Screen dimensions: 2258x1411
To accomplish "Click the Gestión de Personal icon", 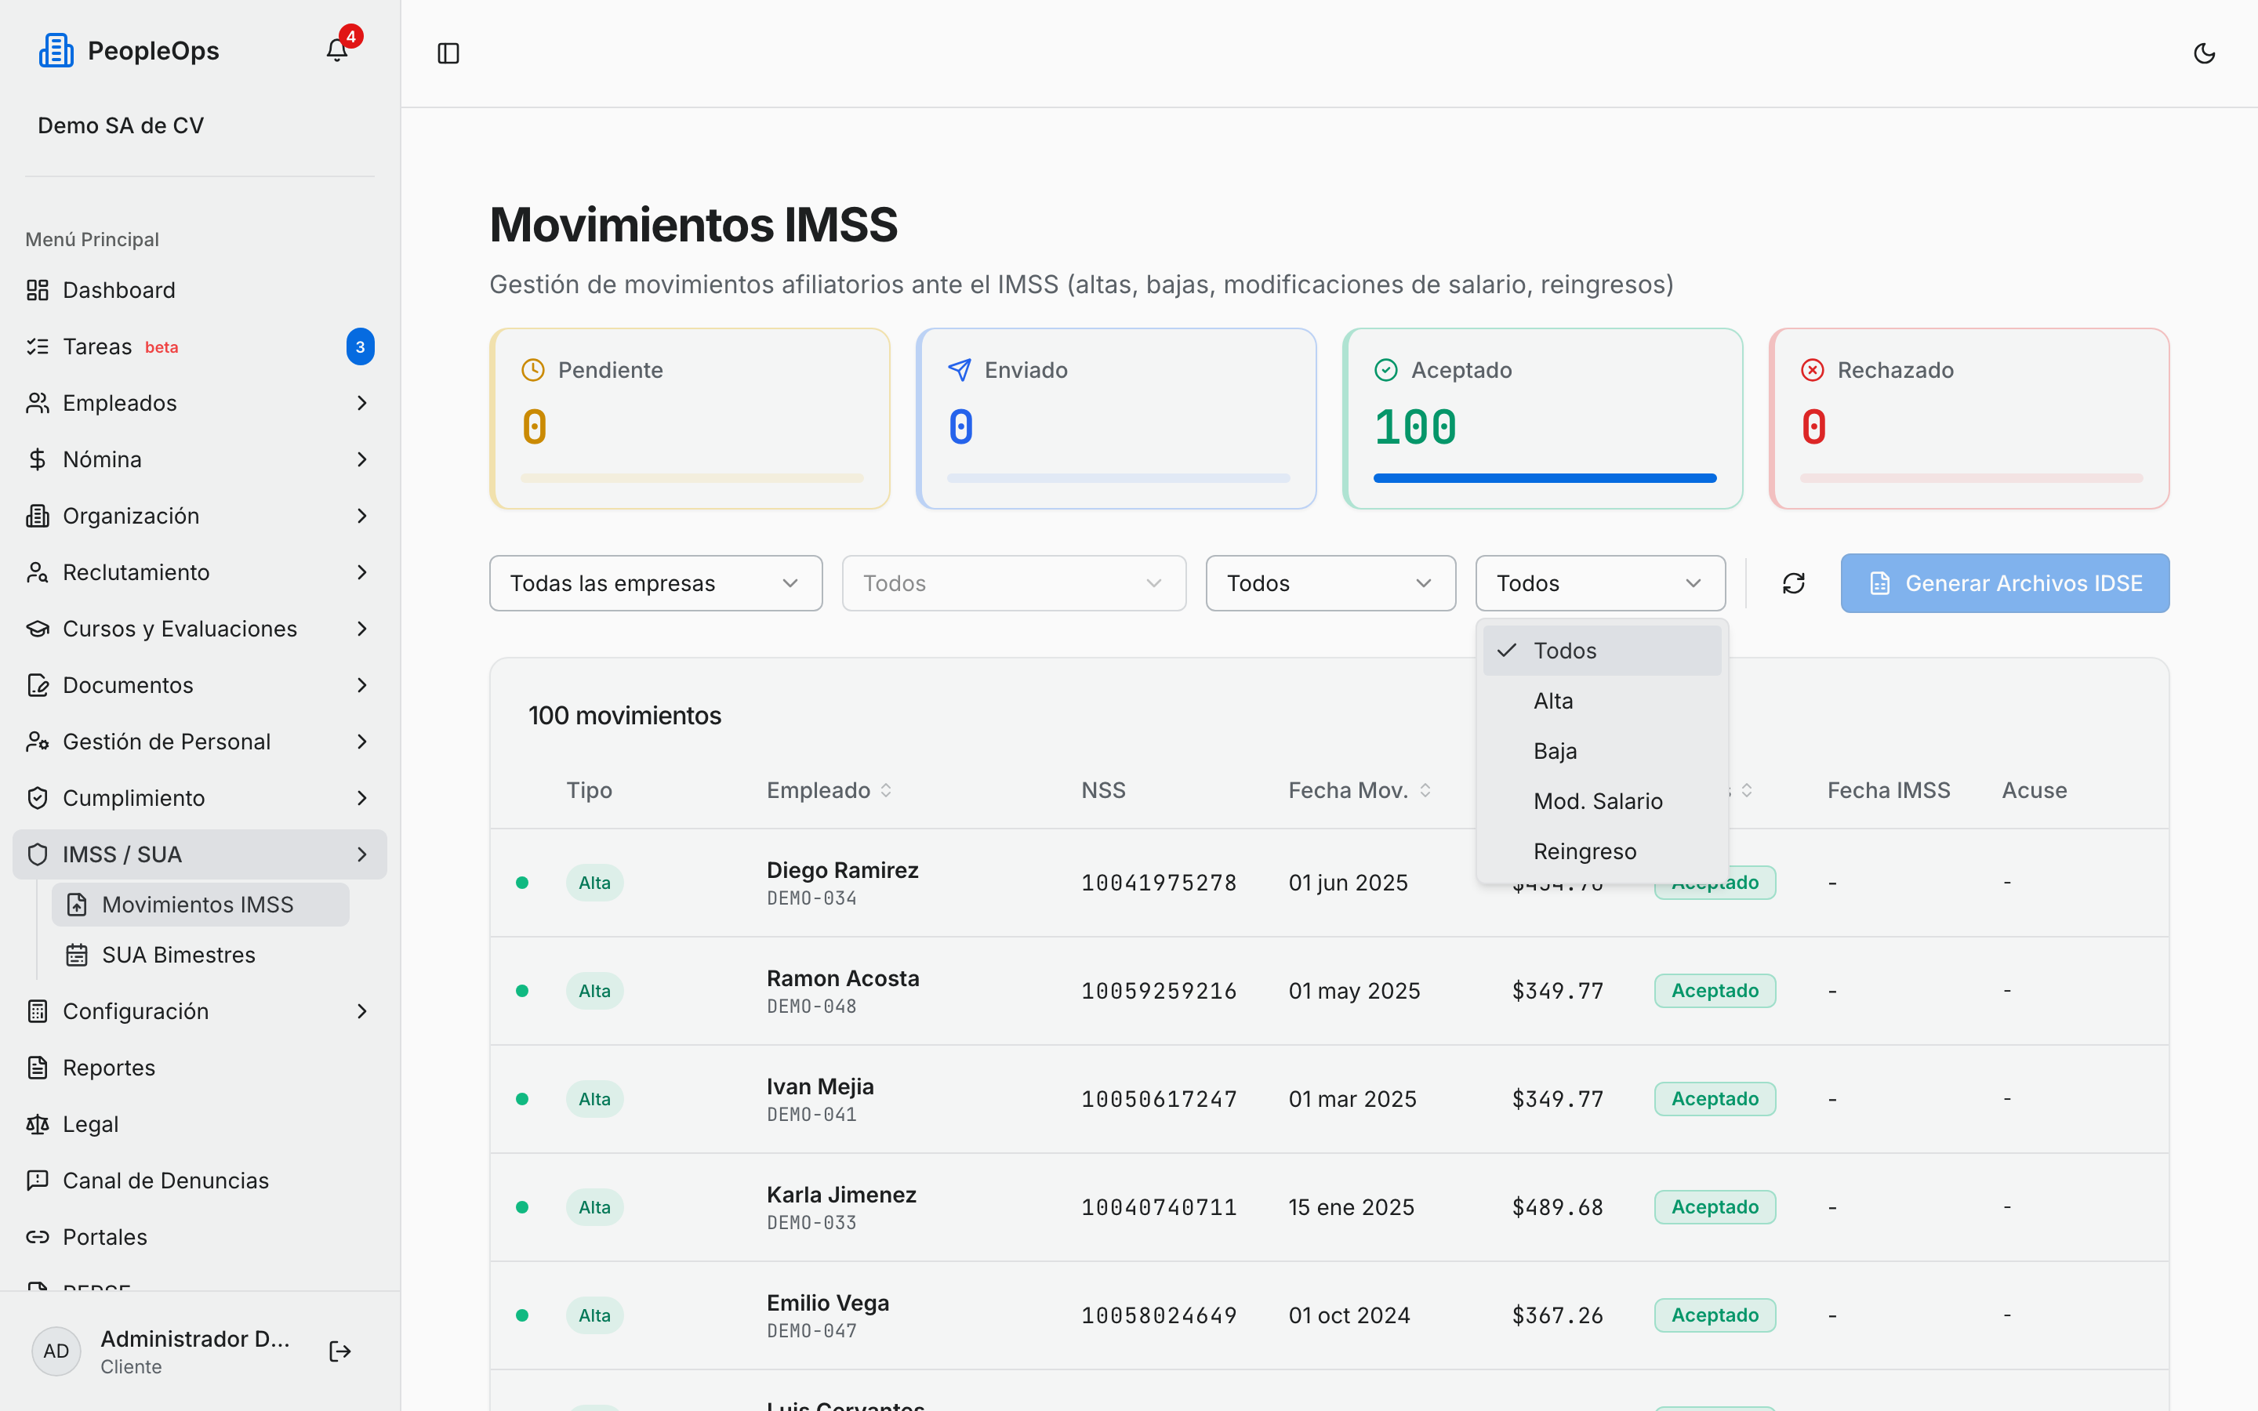I will point(38,742).
